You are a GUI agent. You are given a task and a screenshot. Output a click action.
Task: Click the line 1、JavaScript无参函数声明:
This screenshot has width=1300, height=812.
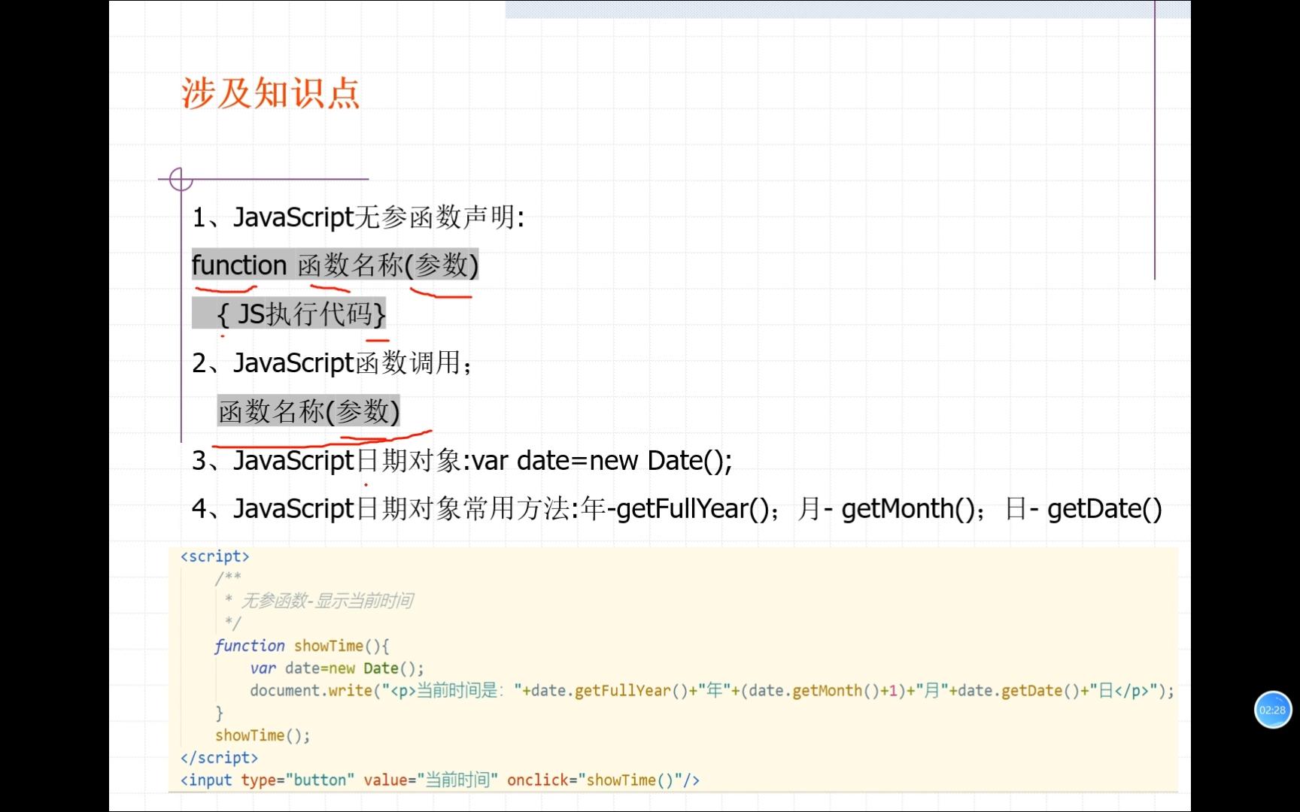click(358, 217)
